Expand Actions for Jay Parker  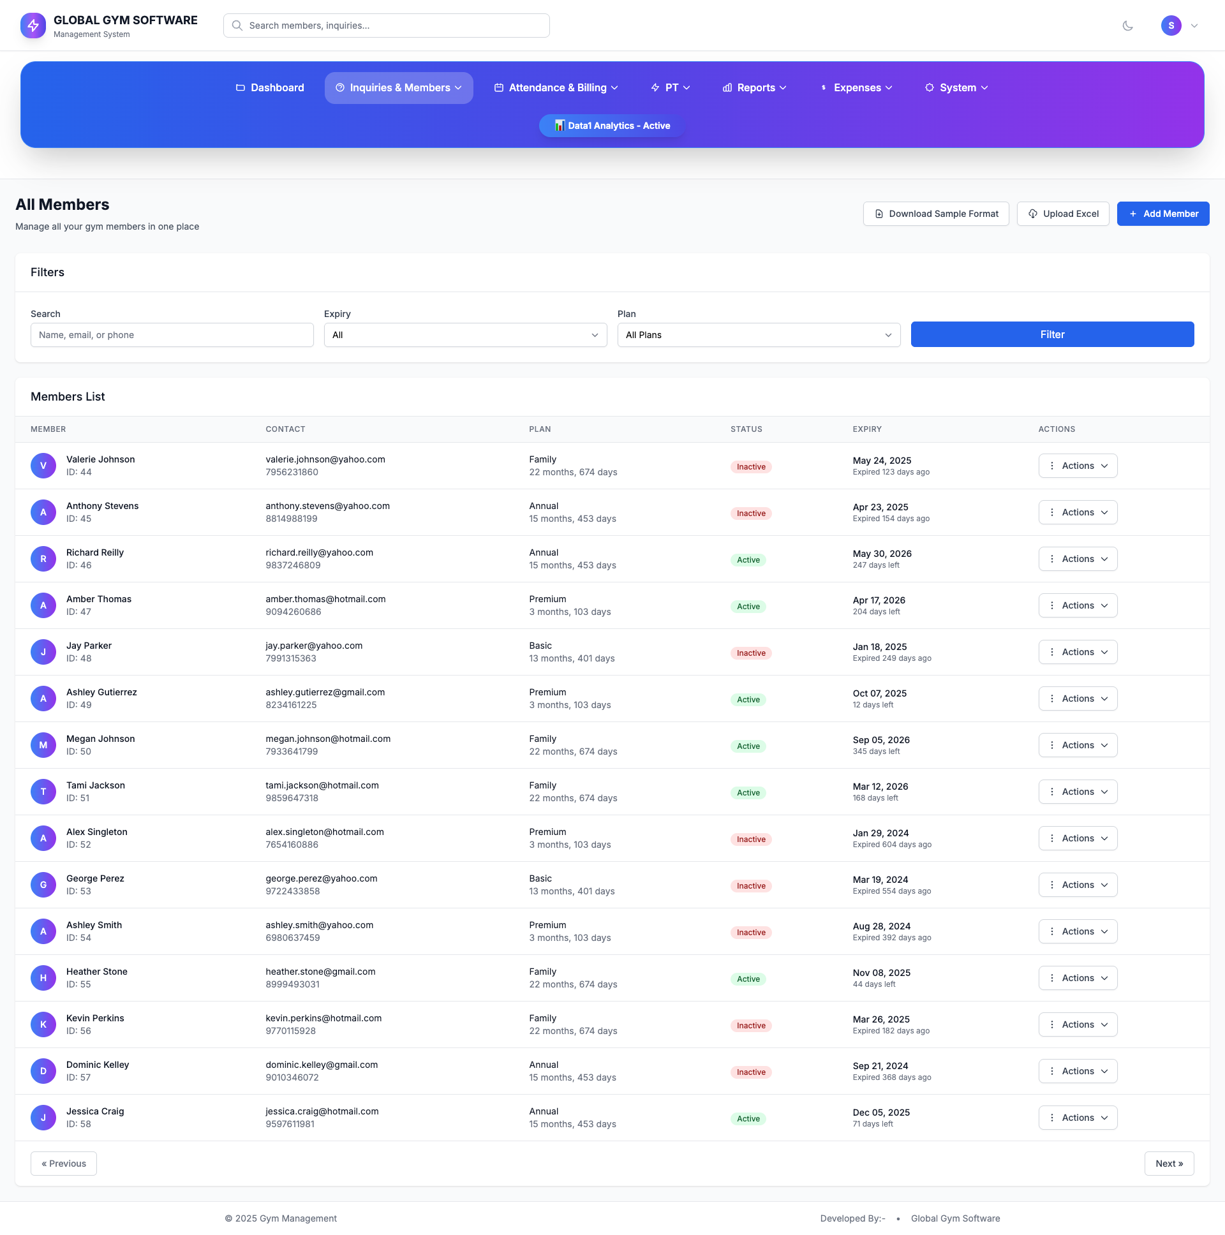(1078, 652)
